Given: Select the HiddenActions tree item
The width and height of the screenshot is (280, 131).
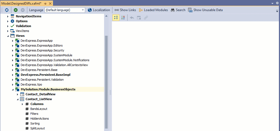Looking at the screenshot, I should (39, 119).
